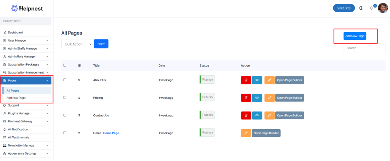Preview the Pricing page with eye icon
Screen dimensions: 390x161
tap(257, 98)
